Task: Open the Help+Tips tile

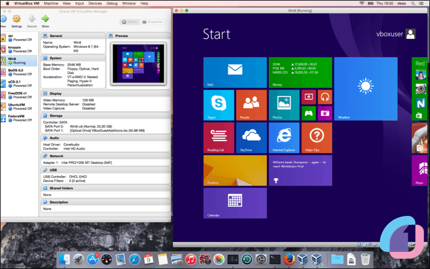Action: (x=317, y=138)
